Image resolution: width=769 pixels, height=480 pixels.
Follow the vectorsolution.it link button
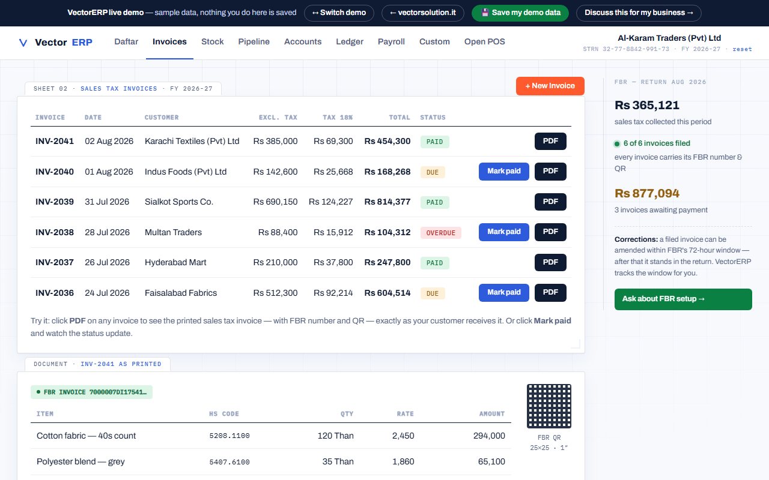click(423, 13)
